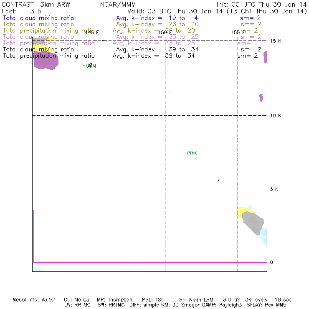
Task: Click the '15 N' latitude label
Action: coord(276,41)
